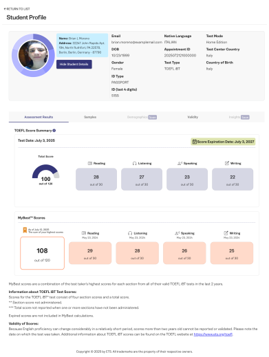This screenshot has width=269, height=357.
Task: Click the TOEFL Score Summary info icon
Action: pos(54,131)
